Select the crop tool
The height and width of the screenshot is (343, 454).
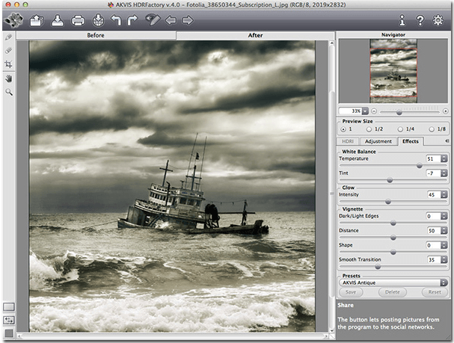click(9, 64)
